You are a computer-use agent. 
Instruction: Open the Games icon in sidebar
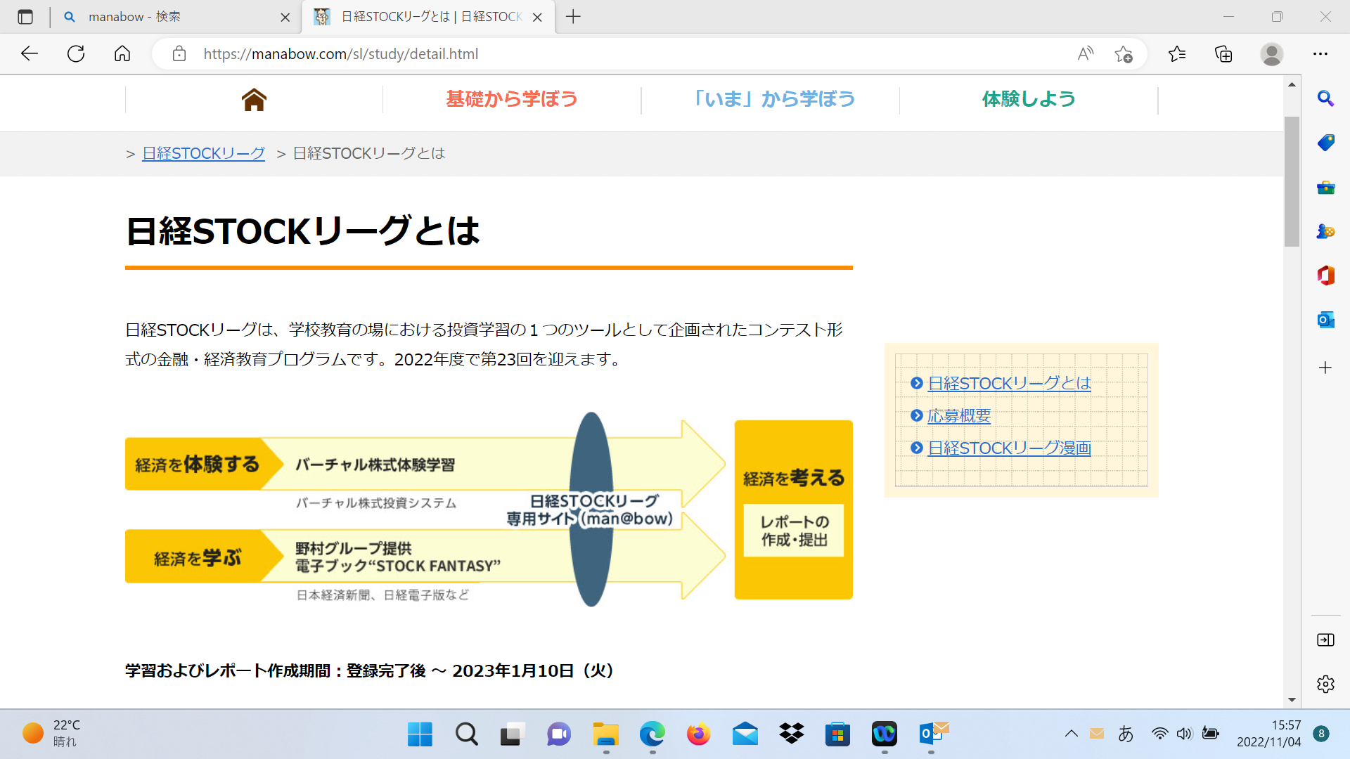pyautogui.click(x=1325, y=231)
